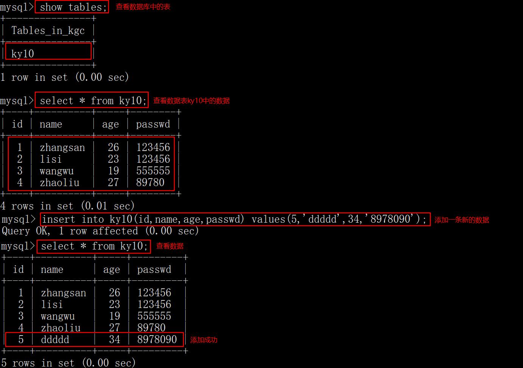The image size is (523, 368).
Task: Click 'lisi' in the four-row result table
Action: 51,159
